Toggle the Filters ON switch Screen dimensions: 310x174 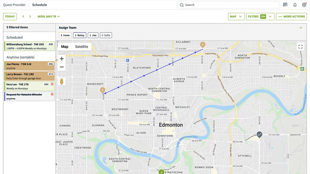[x=263, y=16]
